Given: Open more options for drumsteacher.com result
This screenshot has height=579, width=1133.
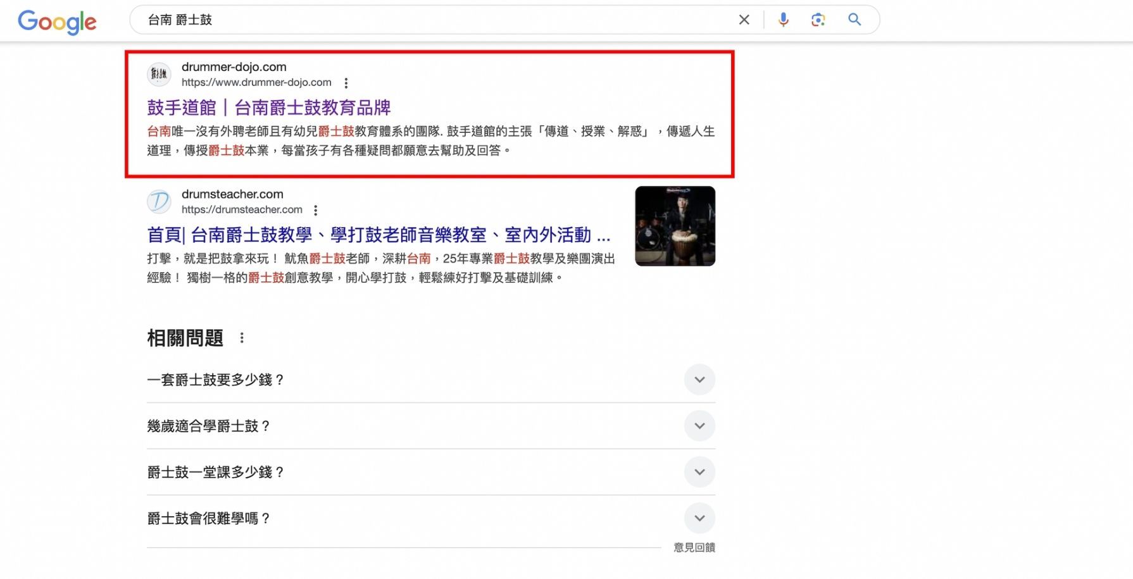Looking at the screenshot, I should pyautogui.click(x=316, y=210).
